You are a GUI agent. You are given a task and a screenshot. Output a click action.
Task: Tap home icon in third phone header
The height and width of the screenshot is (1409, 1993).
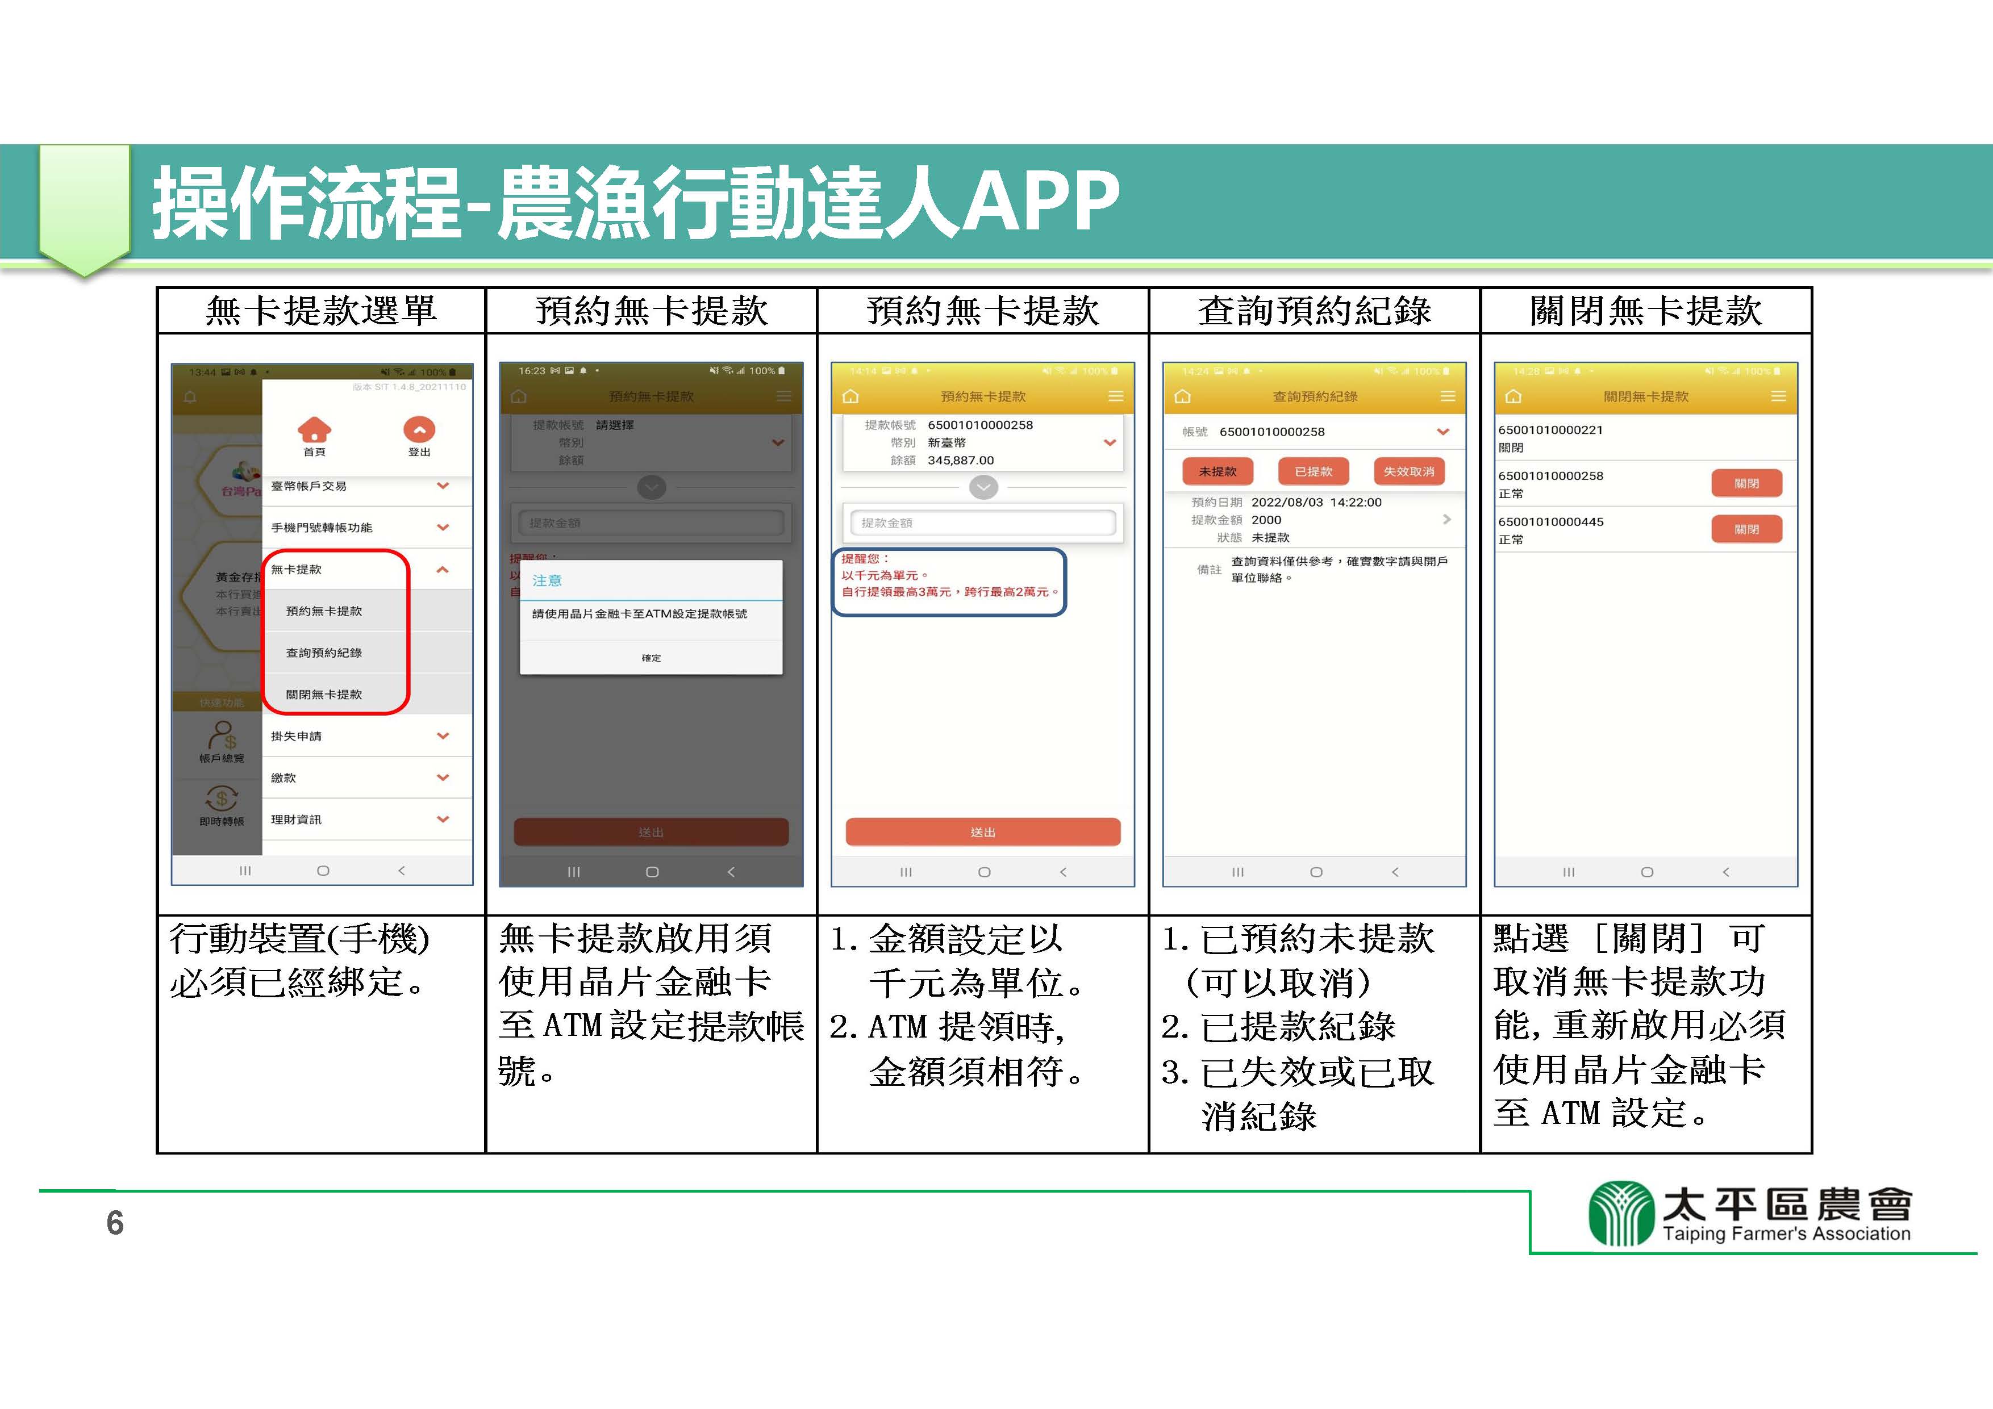(x=850, y=396)
